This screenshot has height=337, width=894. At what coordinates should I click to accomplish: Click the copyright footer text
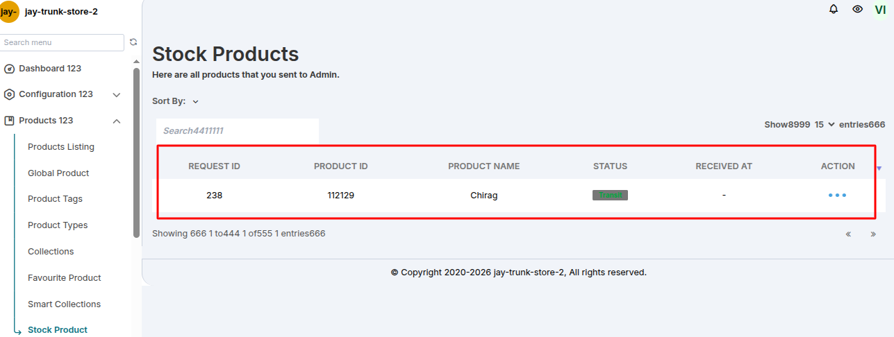pos(519,273)
